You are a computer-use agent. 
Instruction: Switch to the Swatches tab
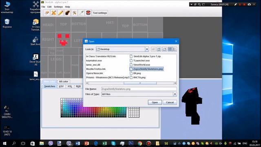pyautogui.click(x=50, y=86)
